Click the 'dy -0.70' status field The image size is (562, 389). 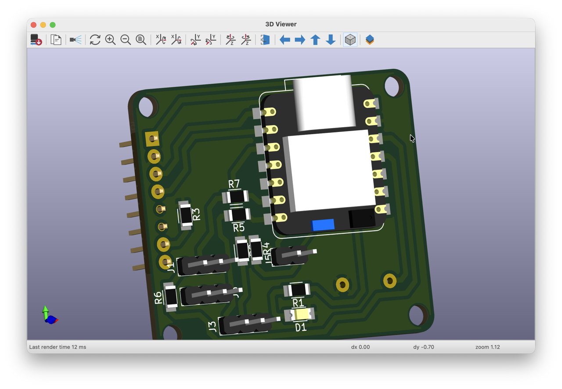[424, 347]
